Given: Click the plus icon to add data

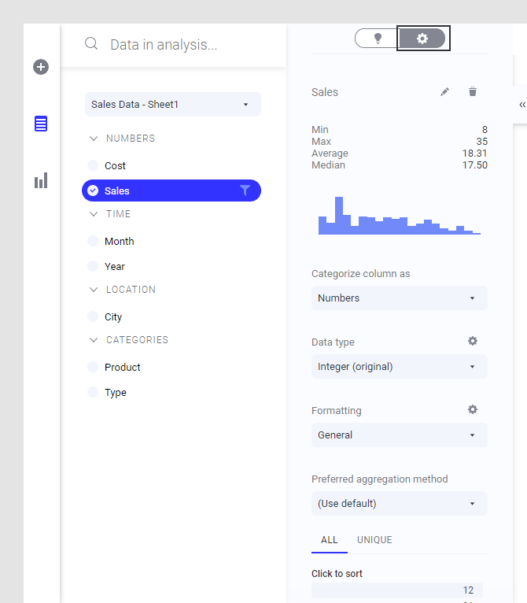Looking at the screenshot, I should pos(41,67).
